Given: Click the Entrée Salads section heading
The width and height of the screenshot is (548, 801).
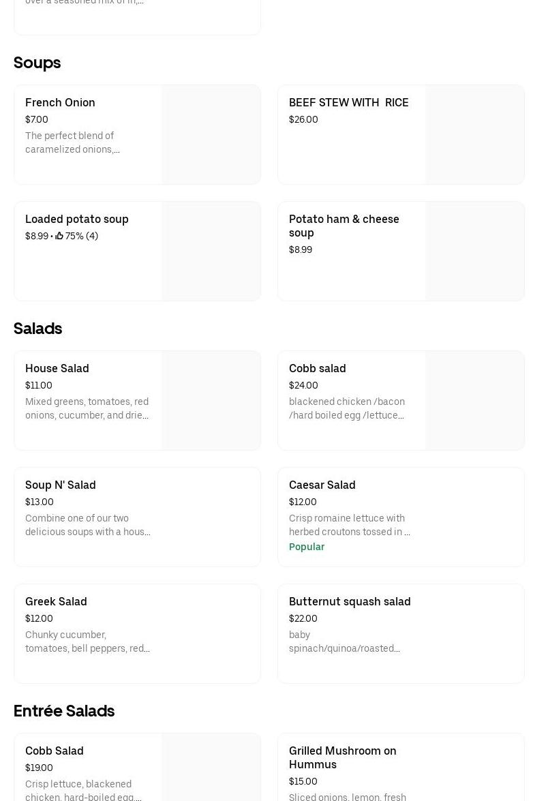Looking at the screenshot, I should tap(64, 711).
